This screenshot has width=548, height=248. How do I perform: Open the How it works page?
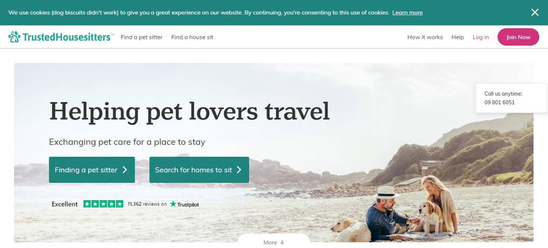coord(425,37)
